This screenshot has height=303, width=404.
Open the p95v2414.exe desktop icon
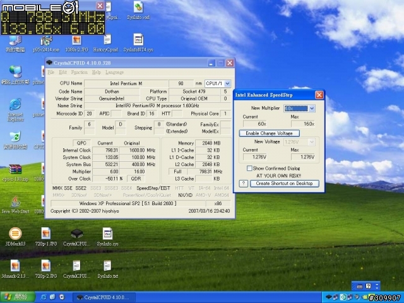click(x=46, y=44)
